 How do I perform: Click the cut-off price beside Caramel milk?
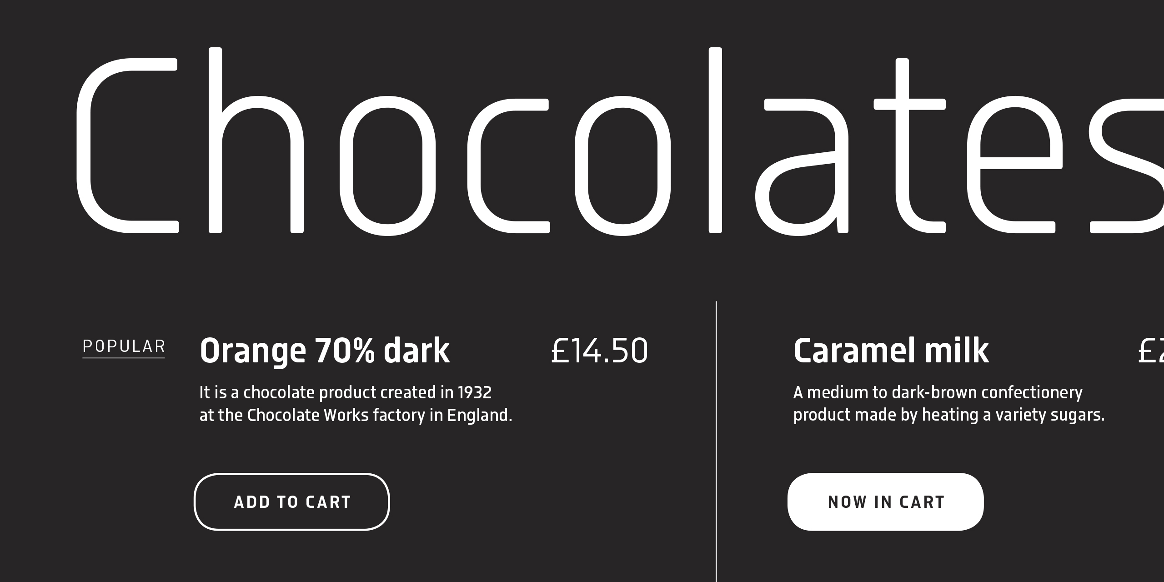[x=1150, y=351]
